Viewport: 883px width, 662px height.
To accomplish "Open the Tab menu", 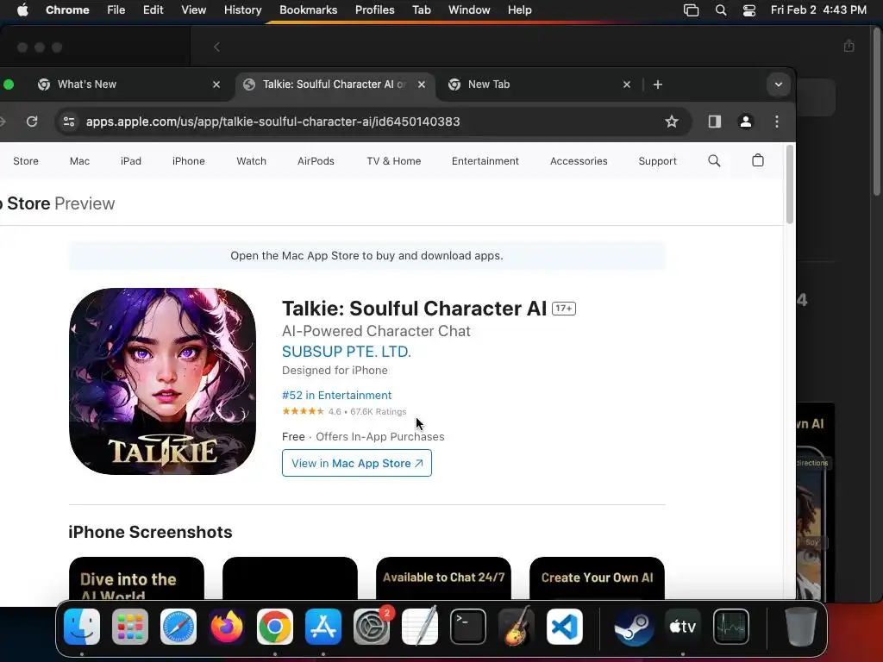I will 421,10.
